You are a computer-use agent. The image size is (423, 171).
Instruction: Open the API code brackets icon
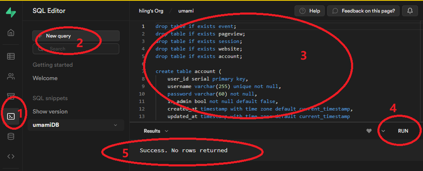(11, 156)
